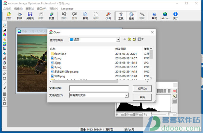Adjust the slider next to Eq in histogram panel

159,114
